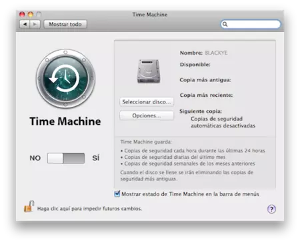Click the Cuando el disco se llene paragraph
This screenshot has height=243, width=300.
(x=187, y=176)
